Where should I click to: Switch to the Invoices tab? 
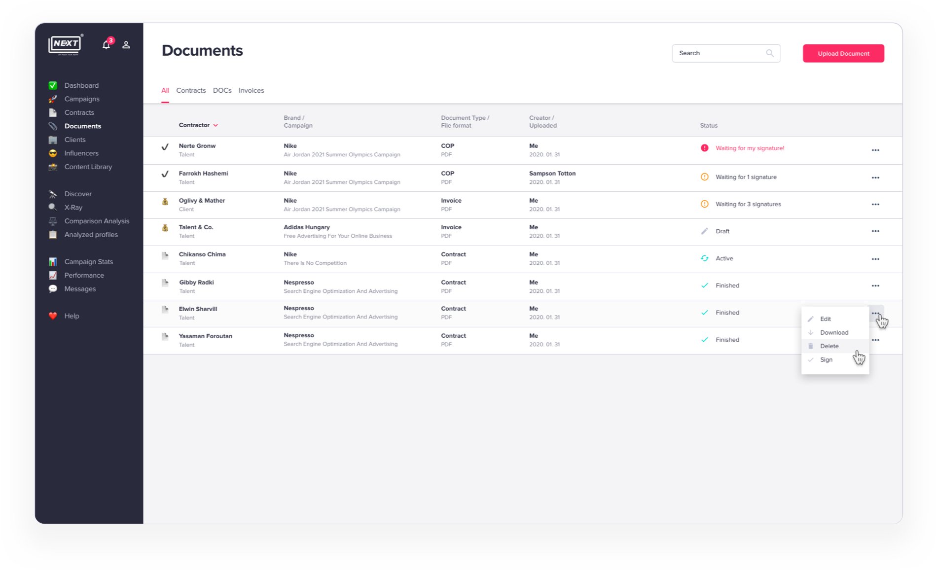click(x=251, y=90)
